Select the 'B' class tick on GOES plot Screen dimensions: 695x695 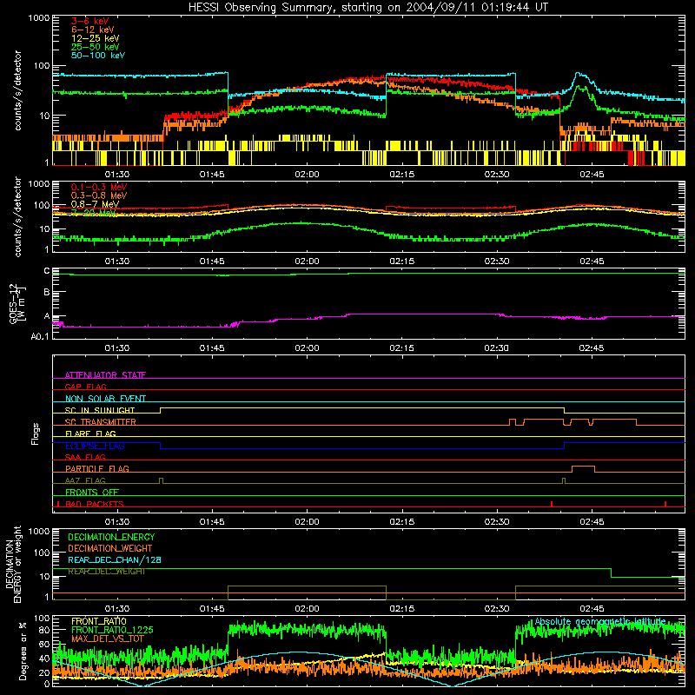(47, 293)
